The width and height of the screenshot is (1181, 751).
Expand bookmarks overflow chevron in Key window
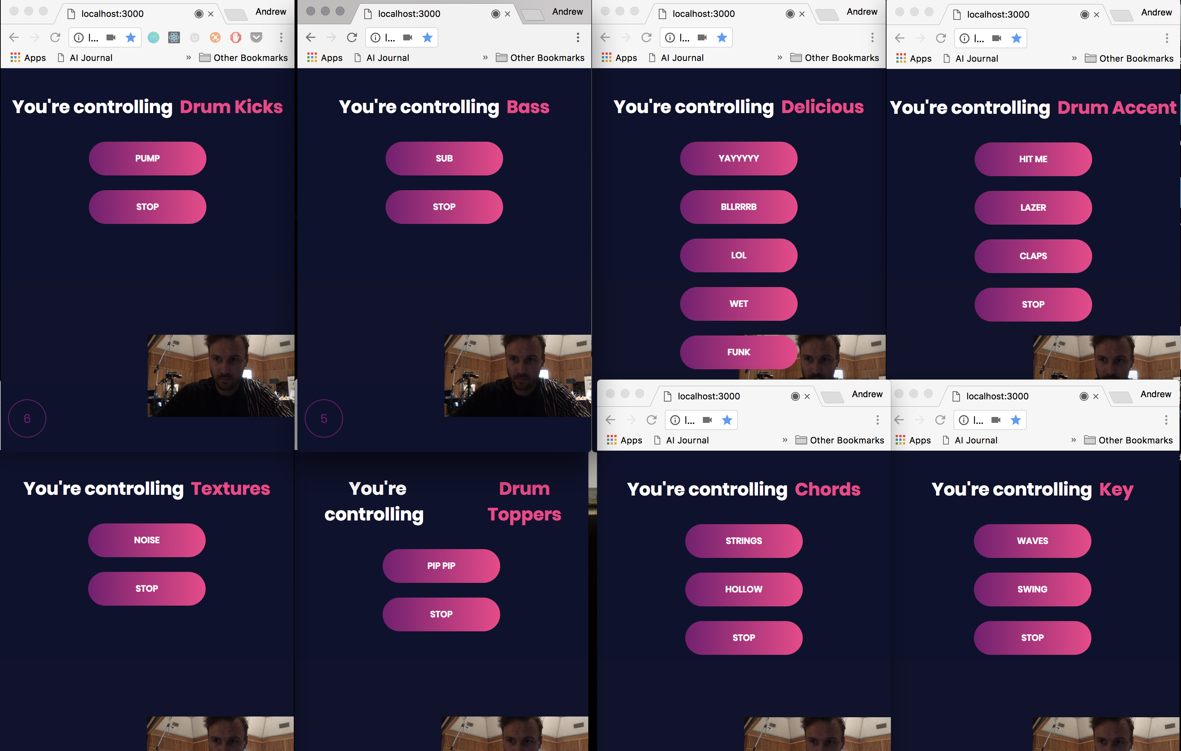tap(1074, 440)
